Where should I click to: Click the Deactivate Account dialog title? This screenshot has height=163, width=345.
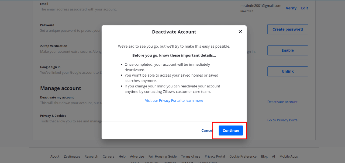(174, 32)
